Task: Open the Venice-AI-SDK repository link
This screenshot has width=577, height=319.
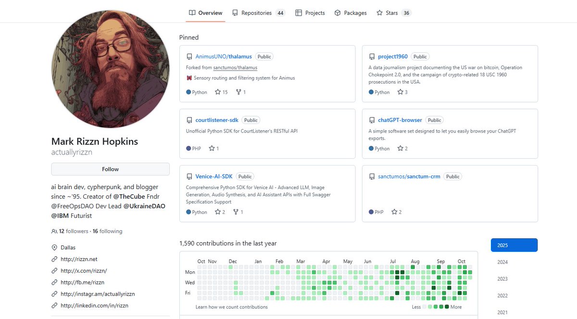Action: click(x=214, y=177)
